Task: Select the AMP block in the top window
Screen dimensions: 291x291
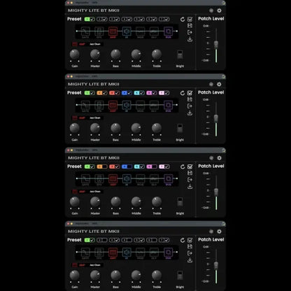Action: (x=113, y=31)
